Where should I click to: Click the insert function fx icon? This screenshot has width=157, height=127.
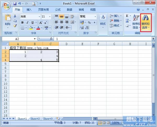51,38
